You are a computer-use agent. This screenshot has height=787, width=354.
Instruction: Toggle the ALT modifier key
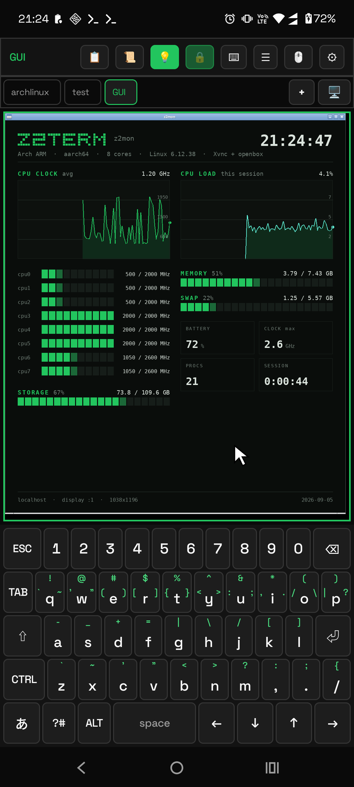pos(94,723)
